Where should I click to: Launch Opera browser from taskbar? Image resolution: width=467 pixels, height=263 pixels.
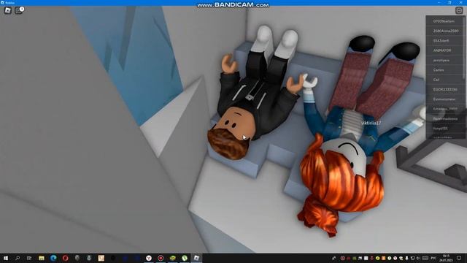[65, 258]
